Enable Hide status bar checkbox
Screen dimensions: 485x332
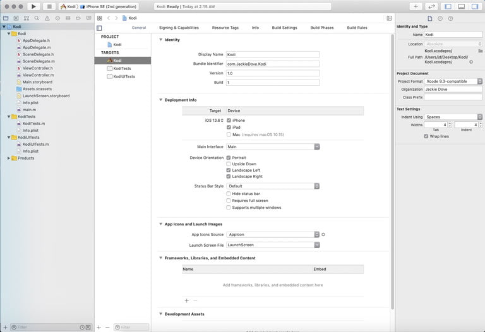click(229, 194)
